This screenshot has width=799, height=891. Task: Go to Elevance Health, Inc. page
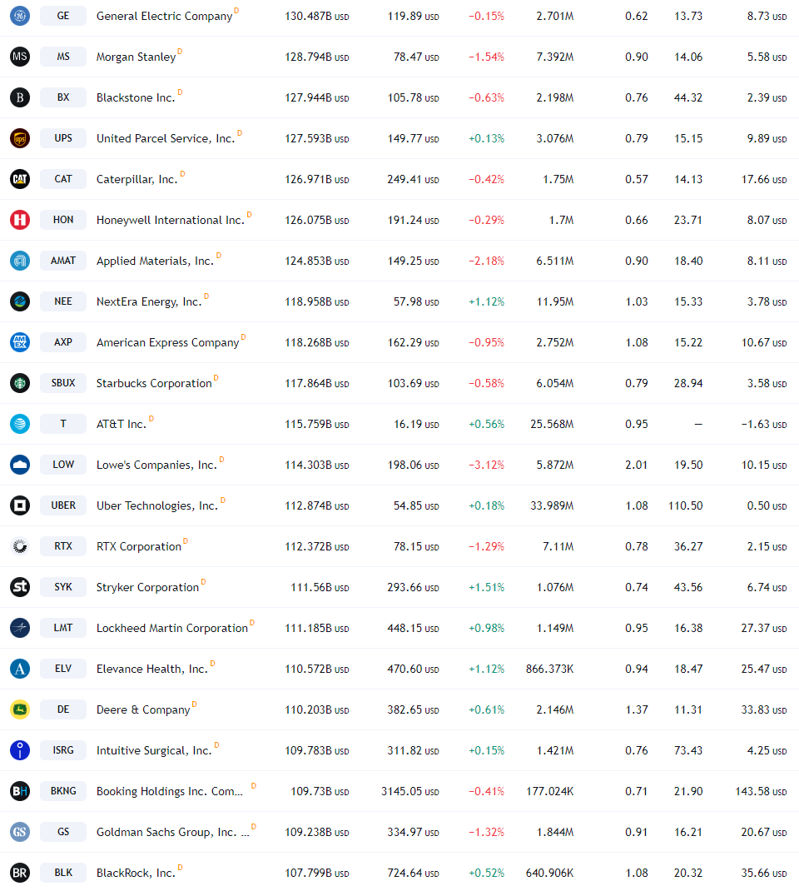point(152,669)
